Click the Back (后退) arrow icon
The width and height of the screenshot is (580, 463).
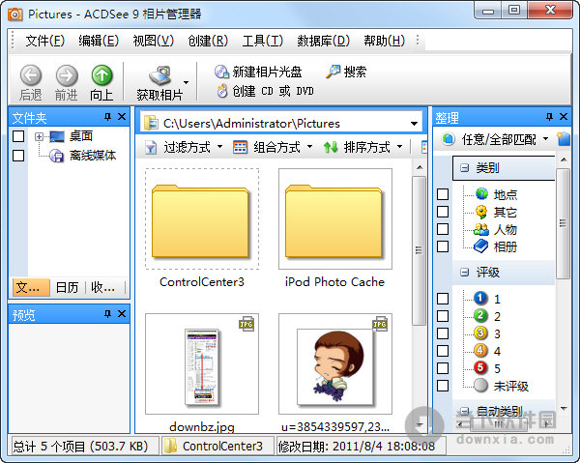[31, 75]
